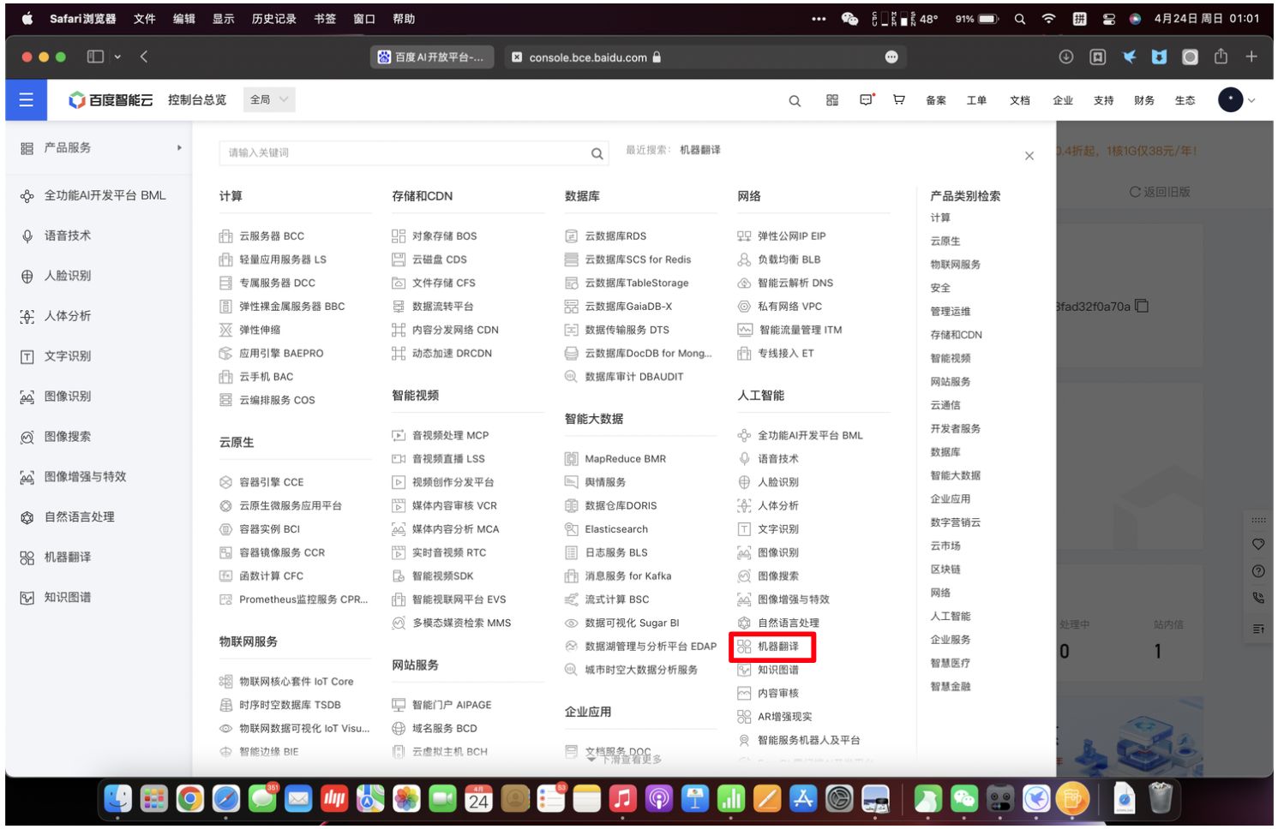Viewport: 1278px width, 829px height.
Task: Open 云数据库RDS product link
Action: [x=615, y=236]
